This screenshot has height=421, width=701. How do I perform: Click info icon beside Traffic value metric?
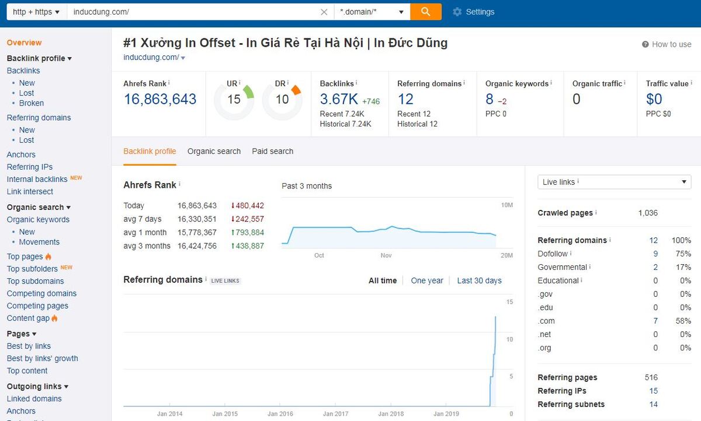[691, 83]
